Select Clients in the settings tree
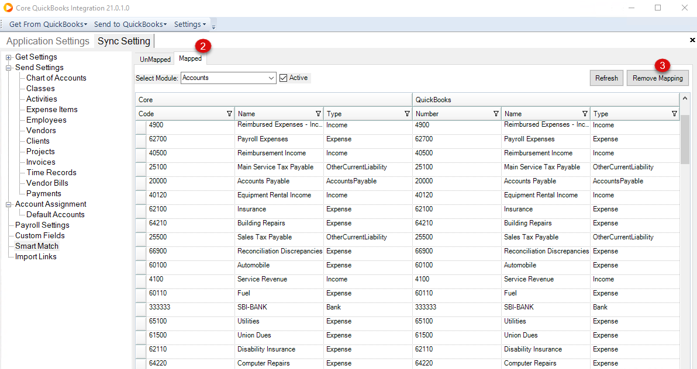Image resolution: width=697 pixels, height=369 pixels. pos(38,141)
